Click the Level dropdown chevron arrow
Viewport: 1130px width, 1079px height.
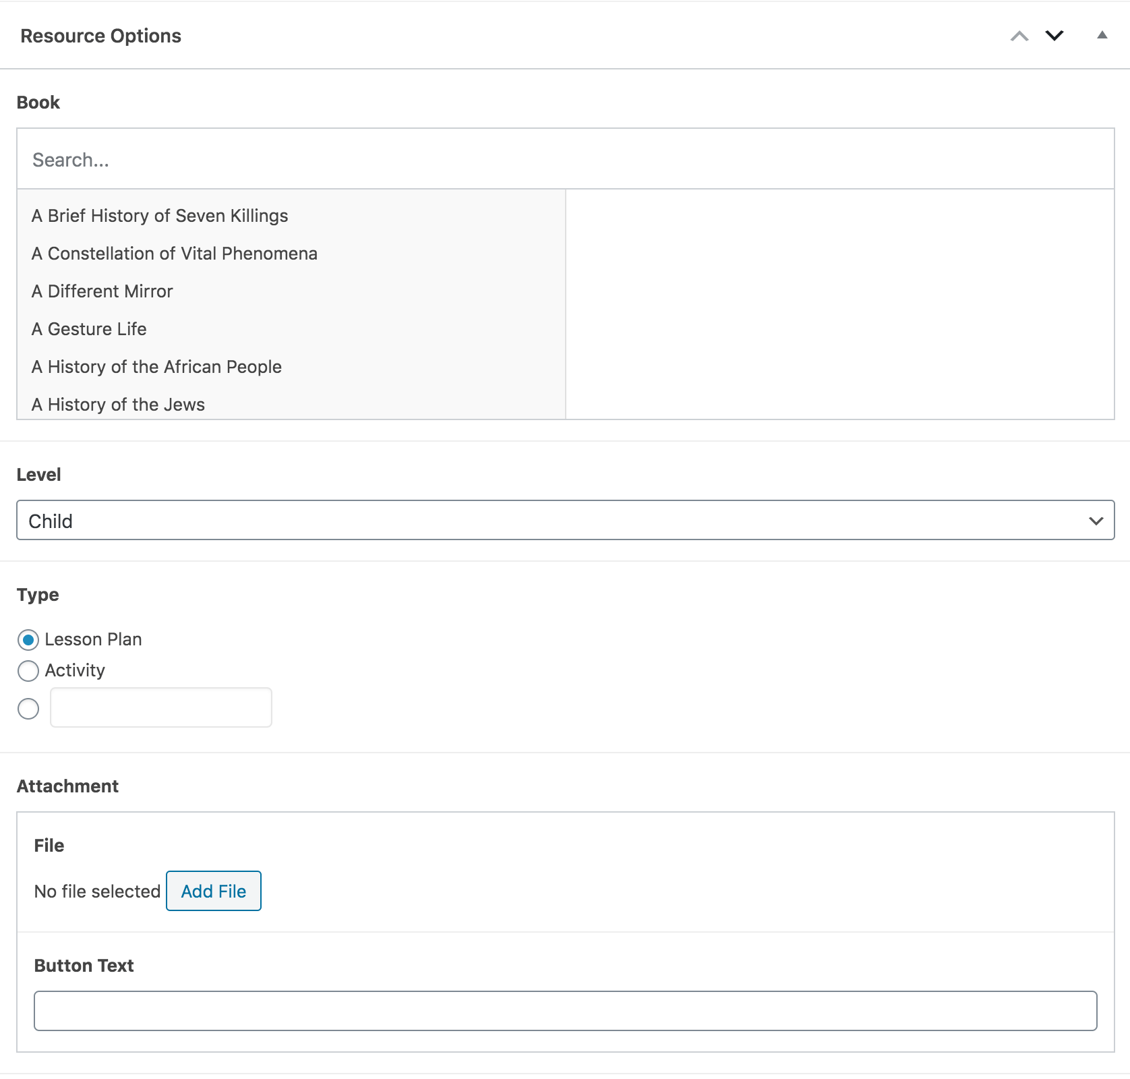[x=1096, y=521]
